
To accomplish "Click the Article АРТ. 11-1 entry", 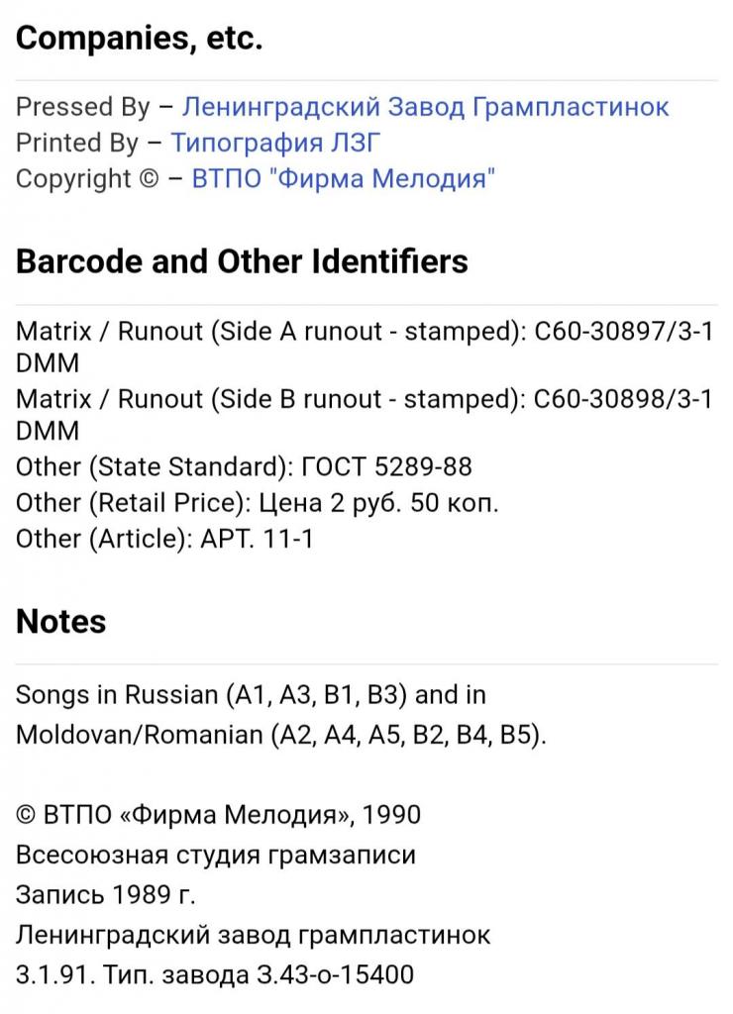I will 164,538.
